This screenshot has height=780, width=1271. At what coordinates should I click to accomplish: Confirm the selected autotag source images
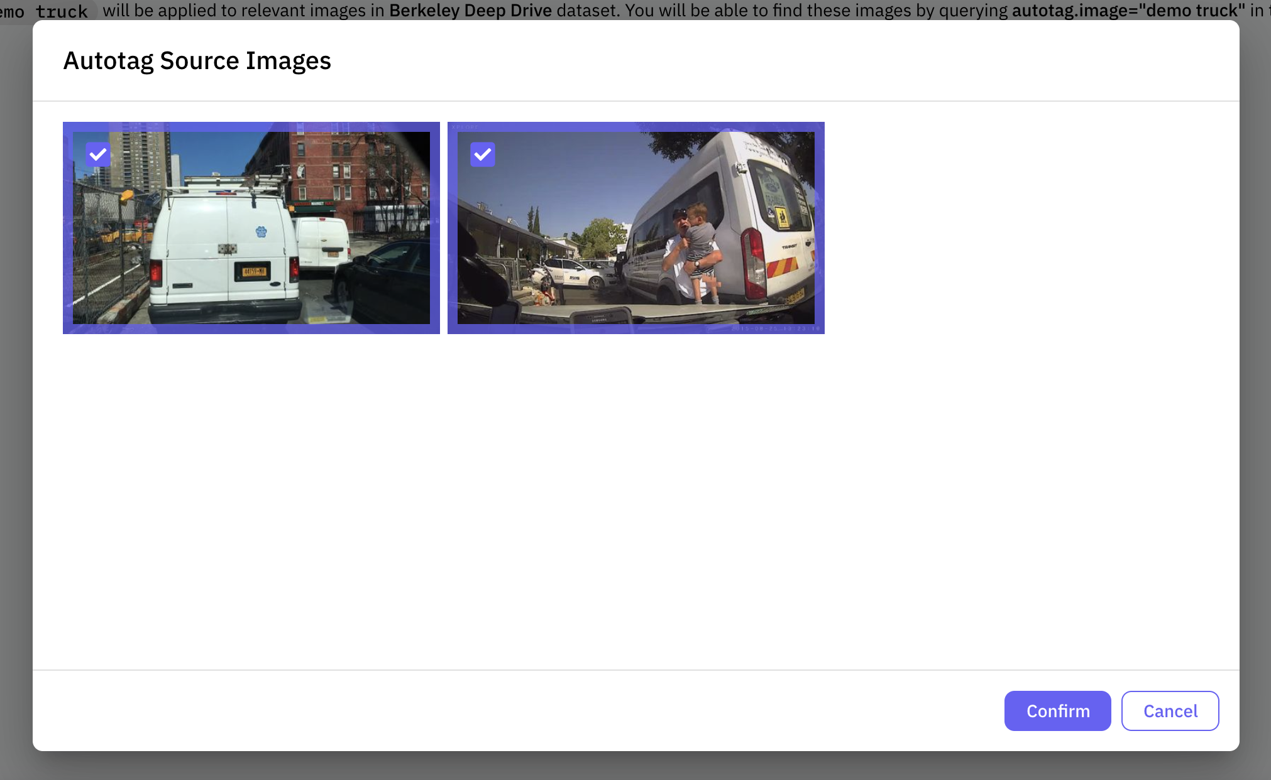(1057, 711)
